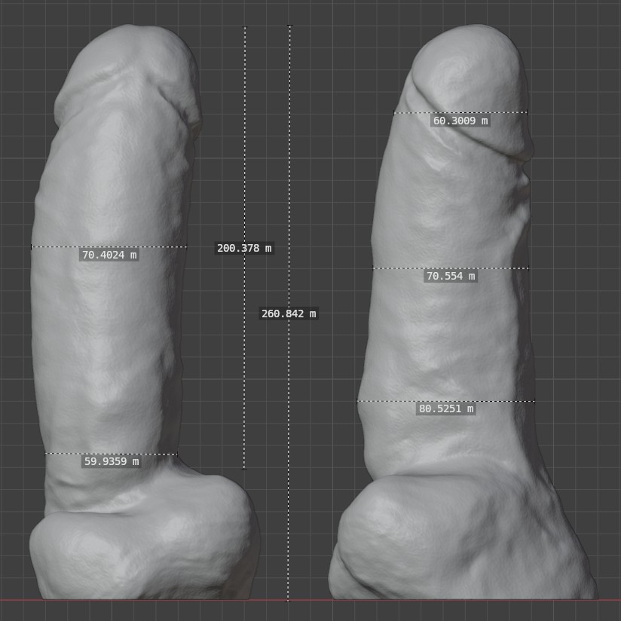
Task: Click the 80.5251 m measurement label
Action: point(446,409)
